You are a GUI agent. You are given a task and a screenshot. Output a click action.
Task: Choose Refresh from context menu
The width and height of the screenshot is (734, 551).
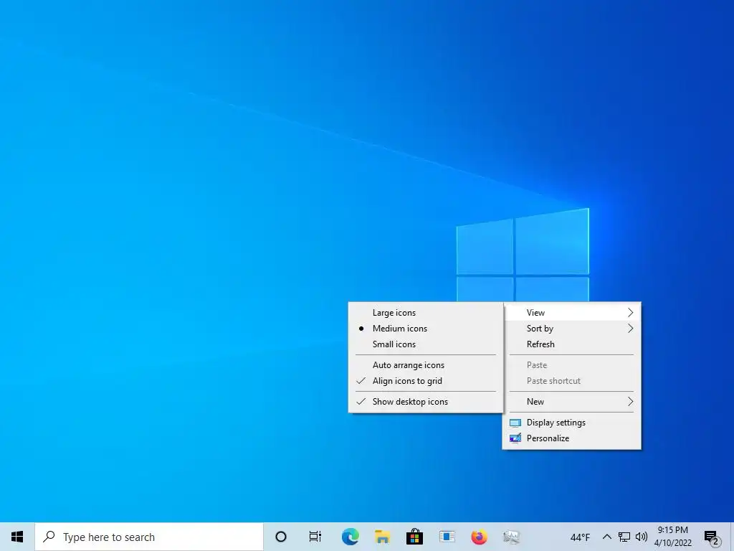pos(571,344)
